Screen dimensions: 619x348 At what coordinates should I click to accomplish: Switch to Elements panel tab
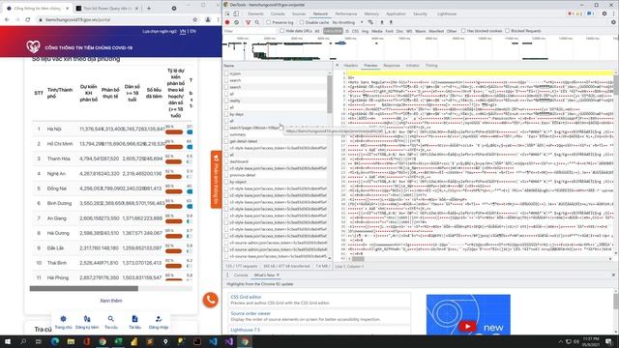tap(255, 14)
